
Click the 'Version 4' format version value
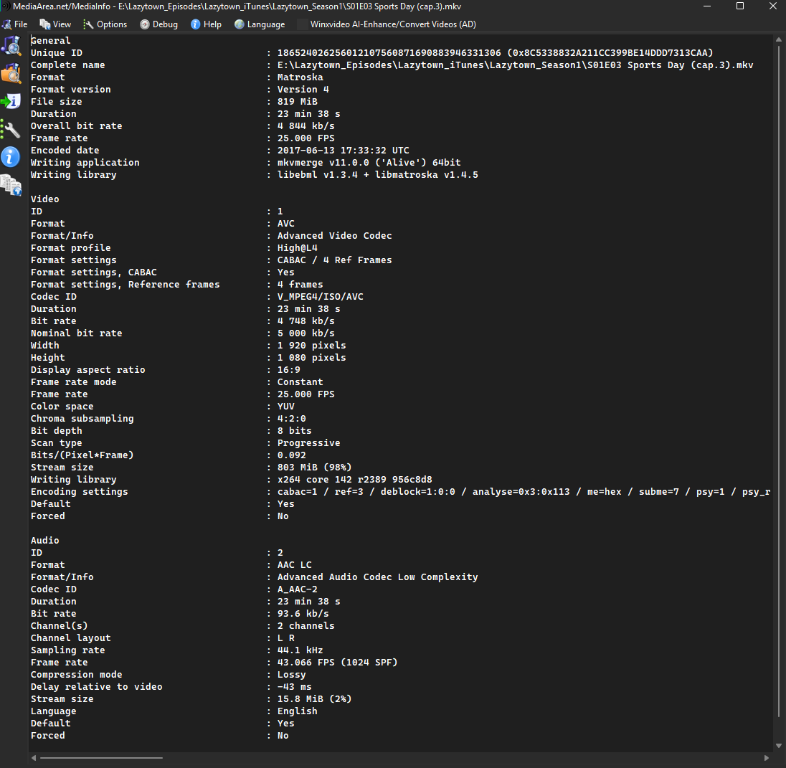[303, 89]
